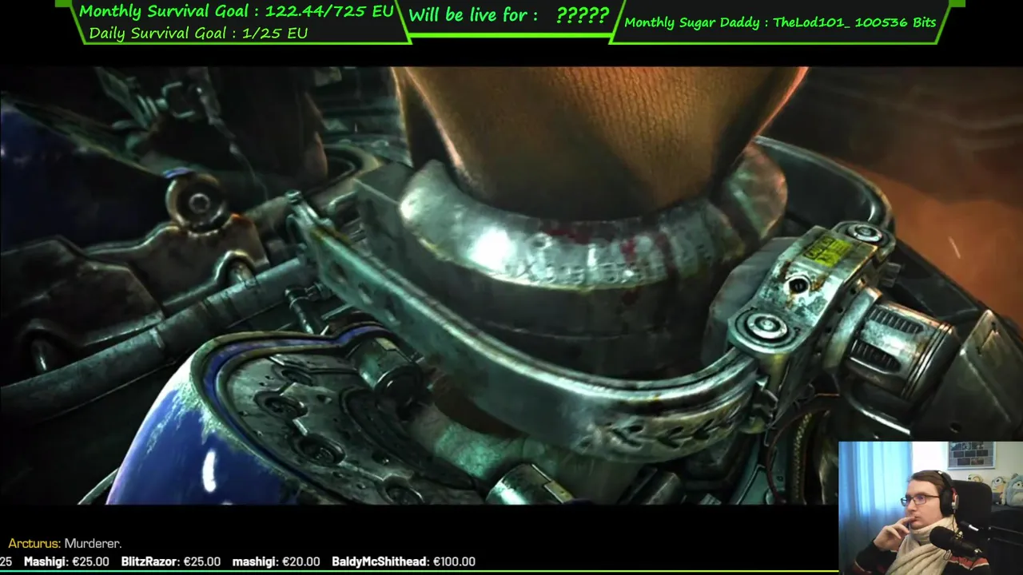Click the BlitzRazor €25.00 donation entry

click(170, 561)
